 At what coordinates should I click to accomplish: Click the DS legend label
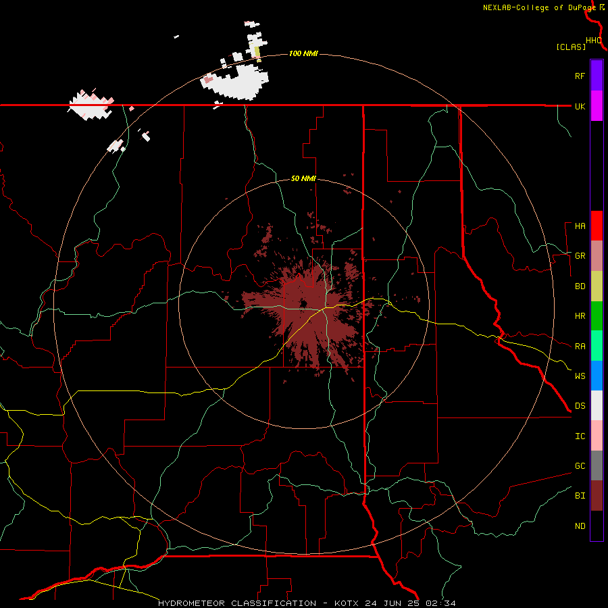[x=580, y=405]
